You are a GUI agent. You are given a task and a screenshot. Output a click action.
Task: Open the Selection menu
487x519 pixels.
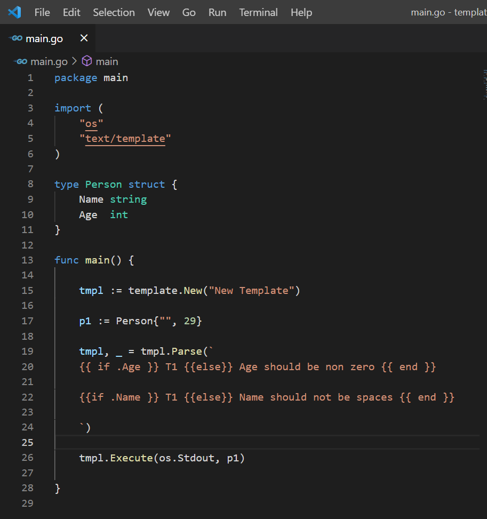114,12
